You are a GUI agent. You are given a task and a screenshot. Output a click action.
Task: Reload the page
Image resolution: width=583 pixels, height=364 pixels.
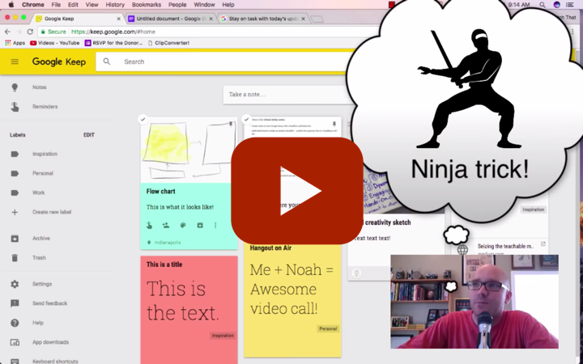(x=30, y=32)
